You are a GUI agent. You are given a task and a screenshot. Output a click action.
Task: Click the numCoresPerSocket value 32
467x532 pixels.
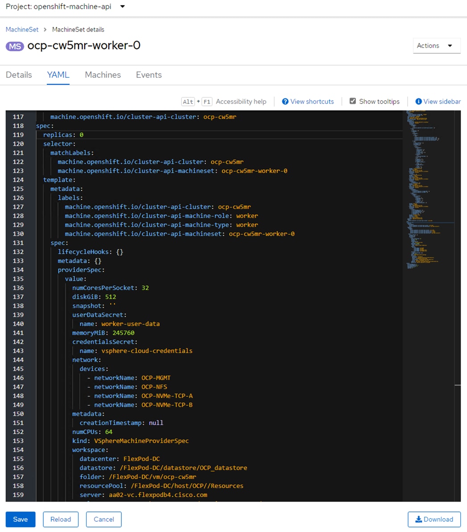145,288
